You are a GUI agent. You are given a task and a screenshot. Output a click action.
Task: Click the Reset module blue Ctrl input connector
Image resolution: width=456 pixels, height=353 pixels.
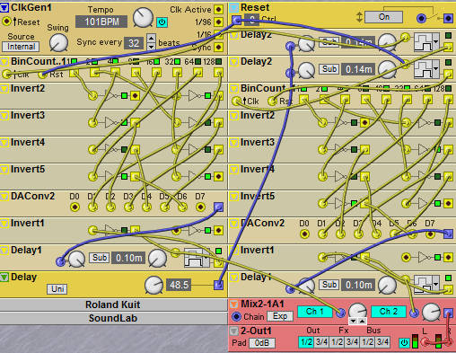pyautogui.click(x=236, y=20)
